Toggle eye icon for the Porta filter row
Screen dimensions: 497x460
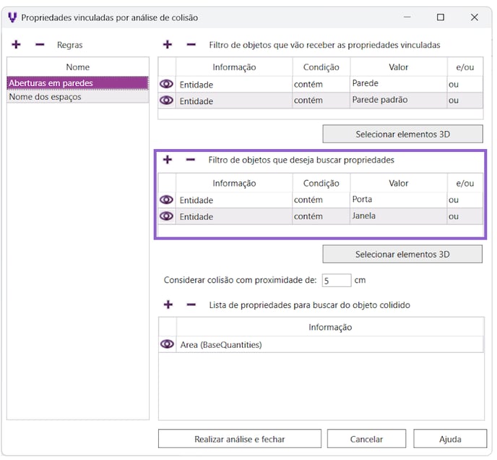pos(167,200)
